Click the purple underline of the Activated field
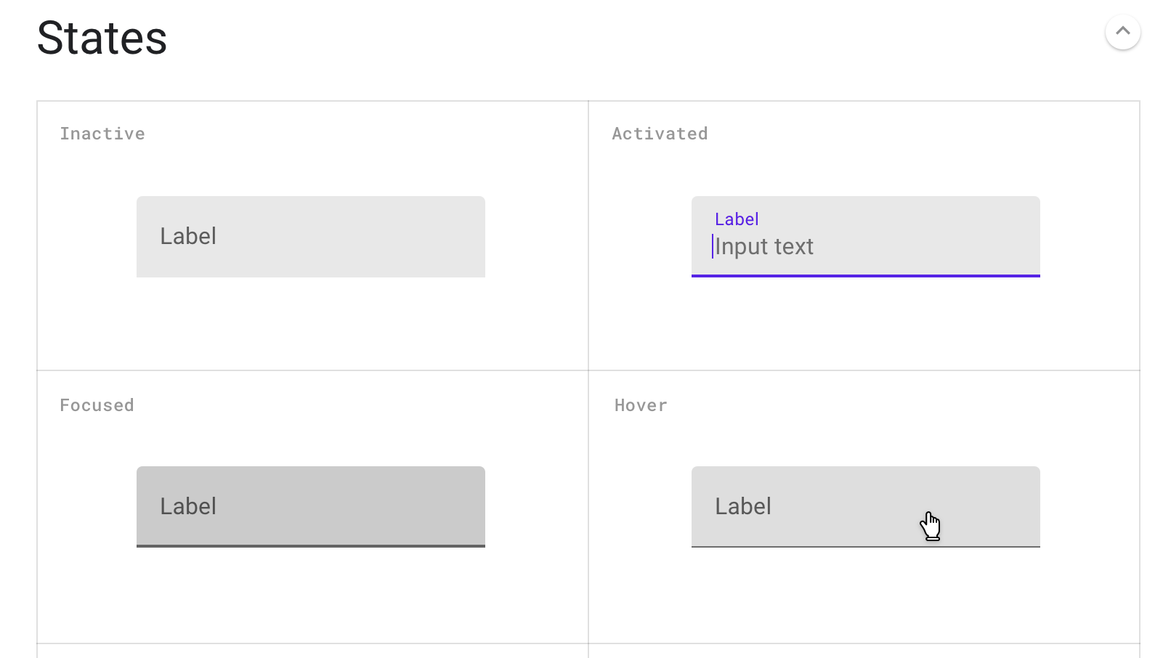 click(865, 276)
